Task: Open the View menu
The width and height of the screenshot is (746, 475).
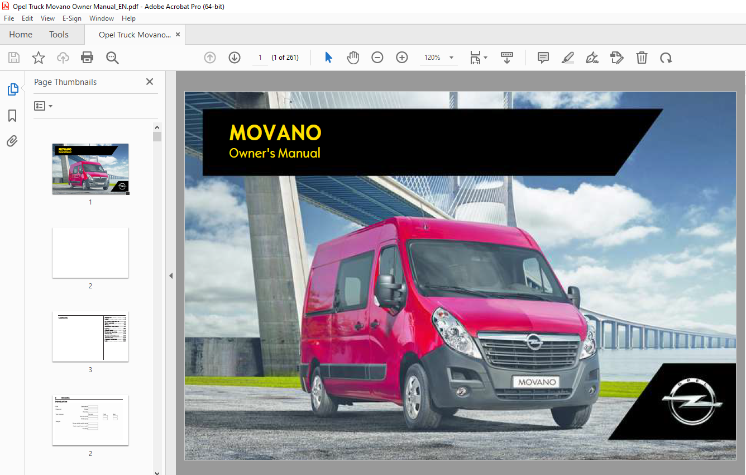Action: tap(48, 18)
